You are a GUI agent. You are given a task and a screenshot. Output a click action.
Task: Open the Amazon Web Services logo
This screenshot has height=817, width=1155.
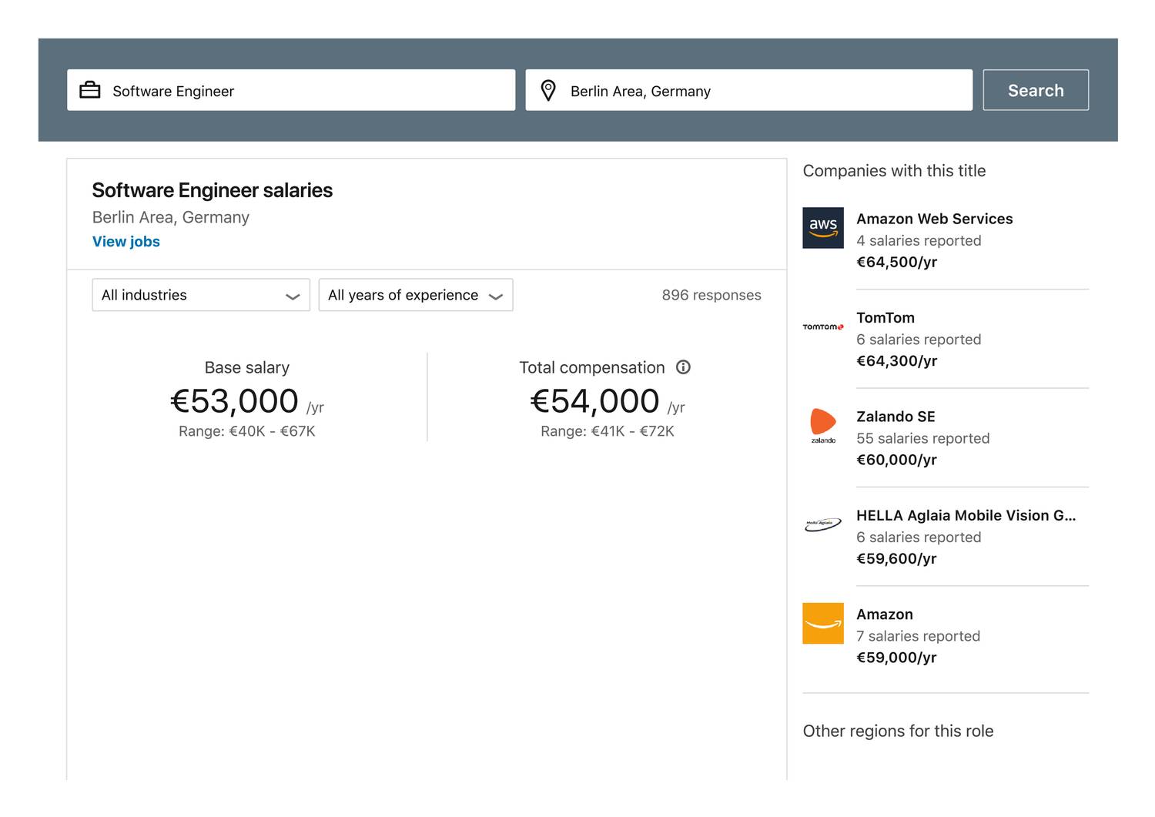click(x=823, y=228)
